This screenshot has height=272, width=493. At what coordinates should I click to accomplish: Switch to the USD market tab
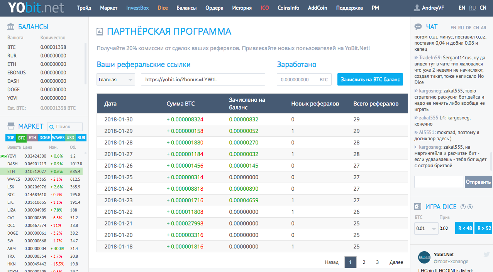click(71, 138)
